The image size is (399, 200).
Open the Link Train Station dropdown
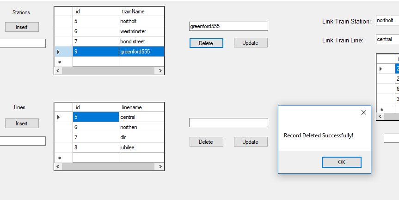tap(387, 21)
